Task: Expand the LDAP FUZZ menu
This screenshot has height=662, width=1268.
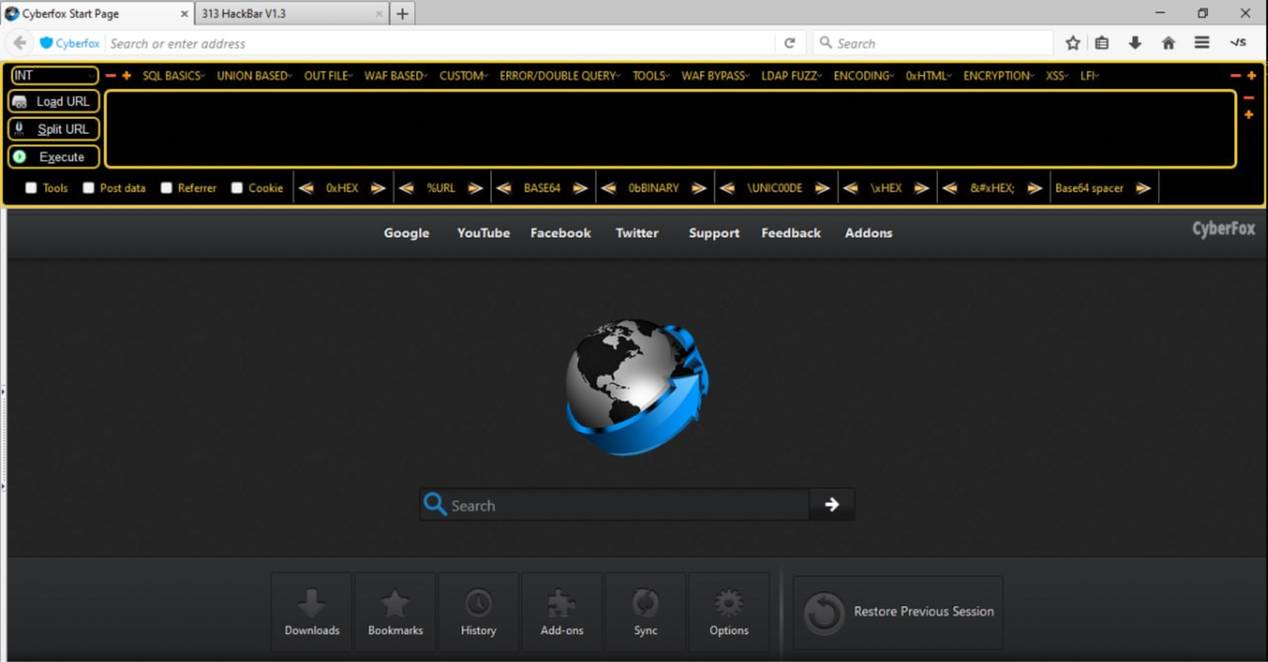Action: tap(792, 75)
